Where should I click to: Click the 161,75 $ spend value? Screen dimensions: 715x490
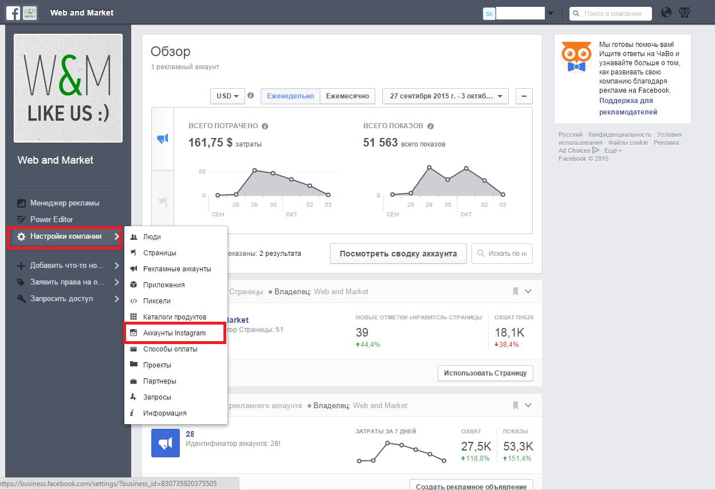point(210,143)
